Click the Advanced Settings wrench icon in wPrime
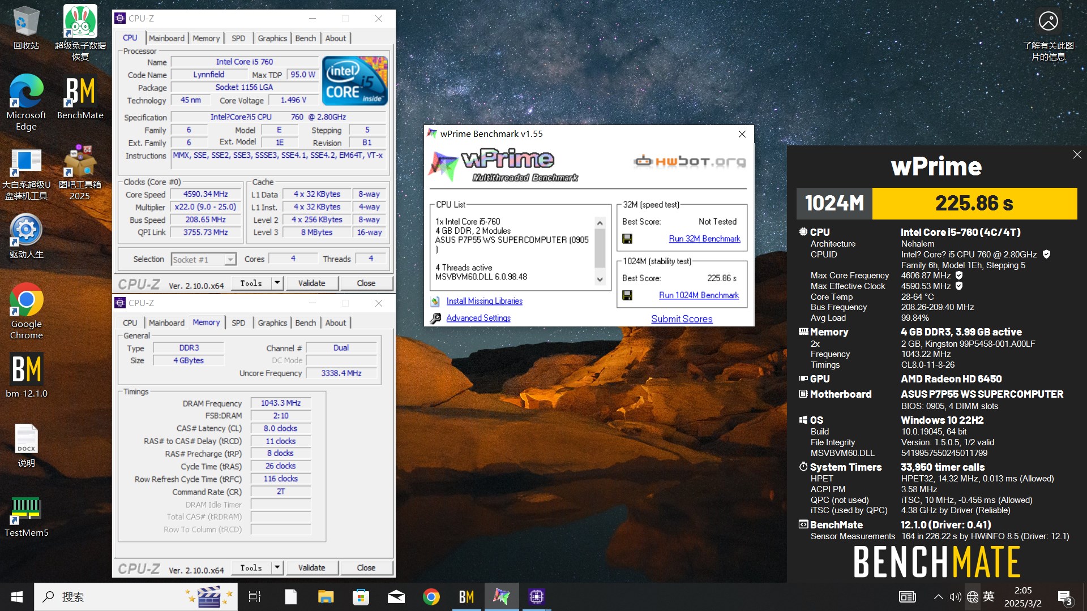Viewport: 1087px width, 611px height. point(435,319)
